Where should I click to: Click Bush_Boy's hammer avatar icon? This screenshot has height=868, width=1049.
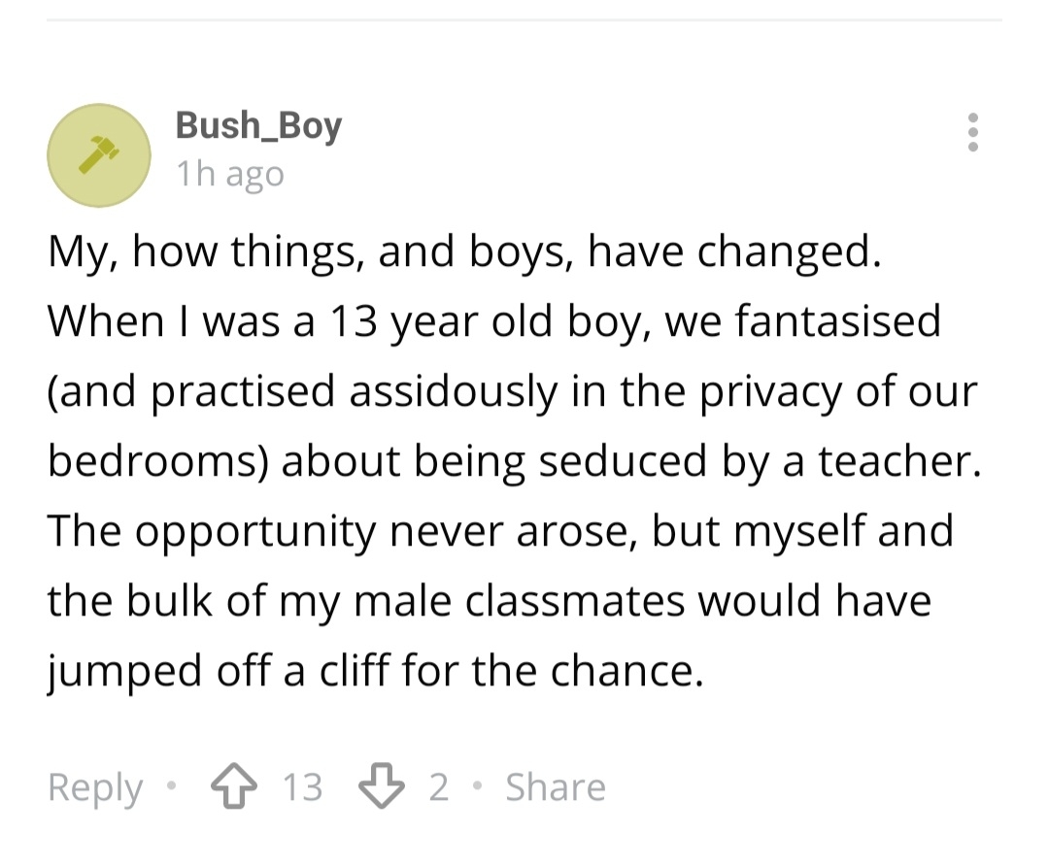pos(99,155)
